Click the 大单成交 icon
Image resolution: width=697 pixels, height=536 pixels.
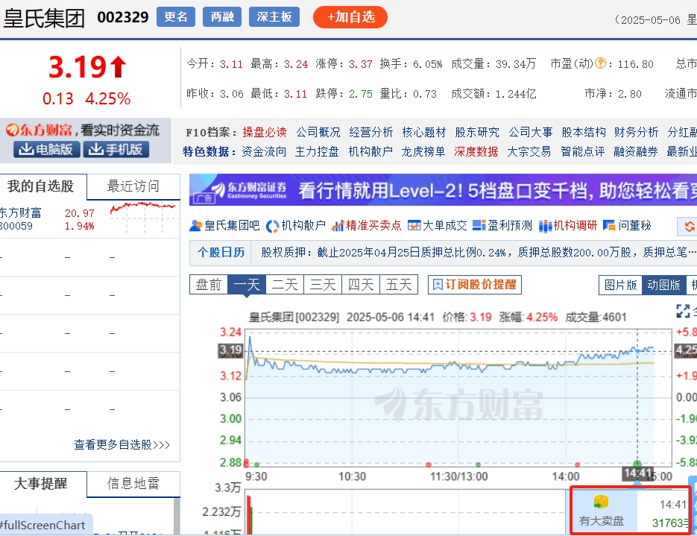click(414, 226)
